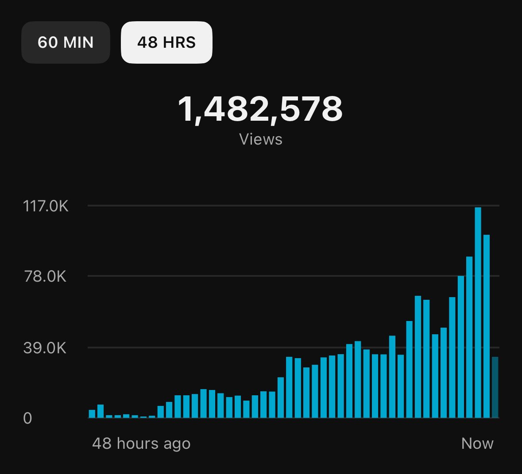Click the 117.0K axis label
522x474 pixels.
click(46, 206)
